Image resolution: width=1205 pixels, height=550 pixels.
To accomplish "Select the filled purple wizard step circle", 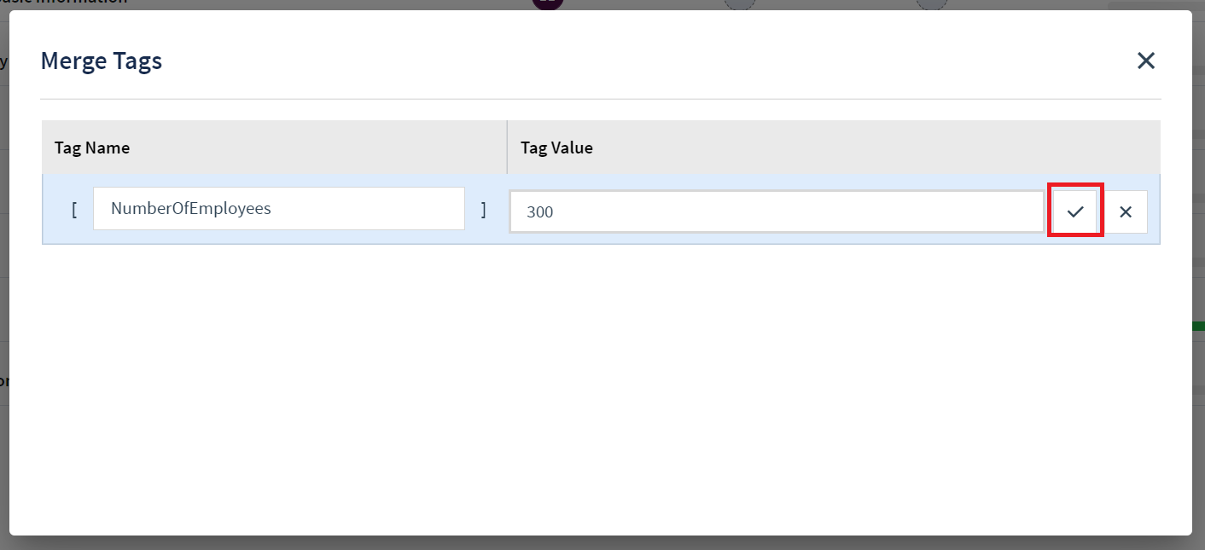I will 547,3.
